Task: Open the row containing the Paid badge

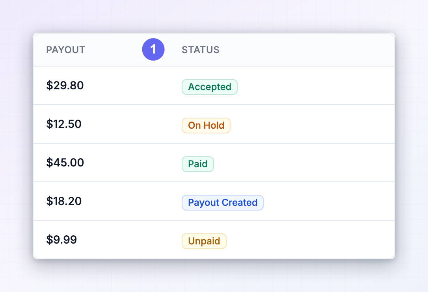Action: pos(214,163)
